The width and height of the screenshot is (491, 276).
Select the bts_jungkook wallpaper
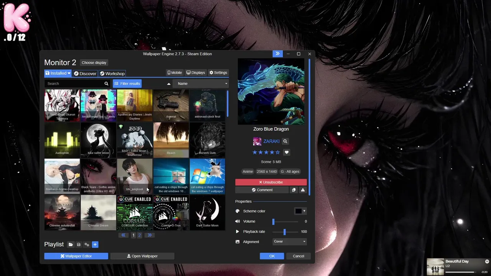(135, 176)
